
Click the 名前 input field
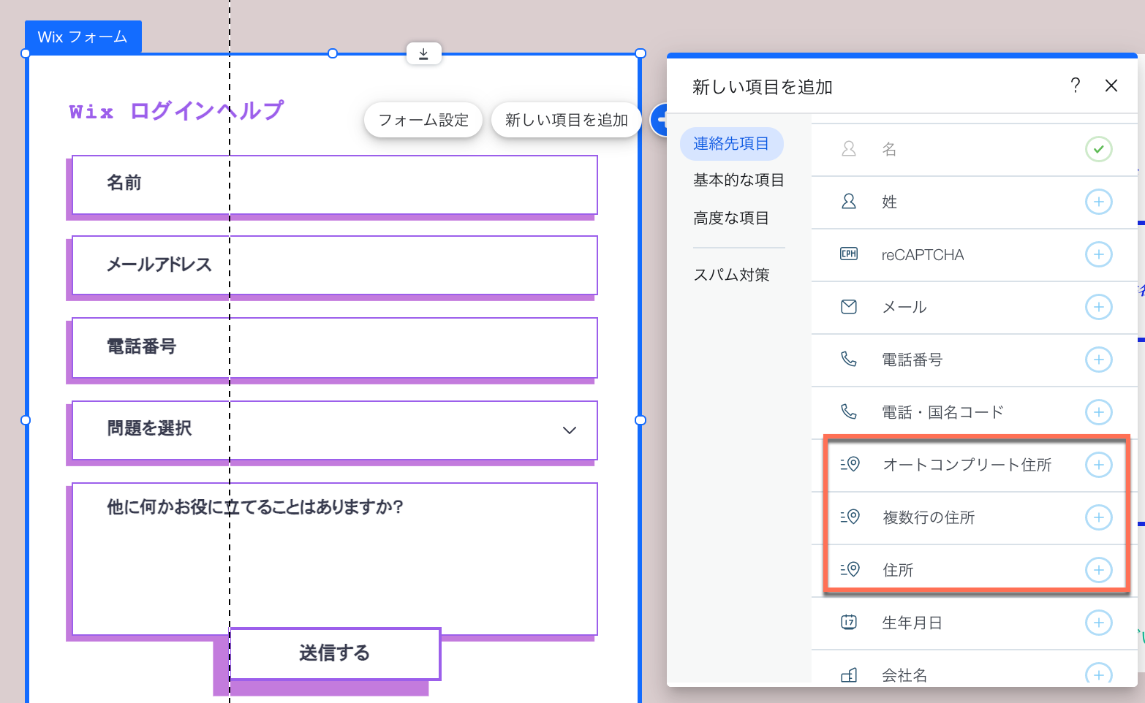335,185
